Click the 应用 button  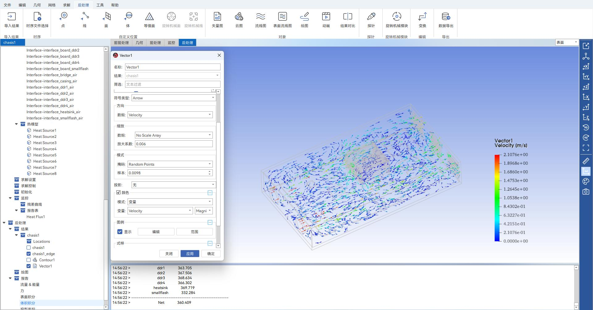click(x=190, y=254)
